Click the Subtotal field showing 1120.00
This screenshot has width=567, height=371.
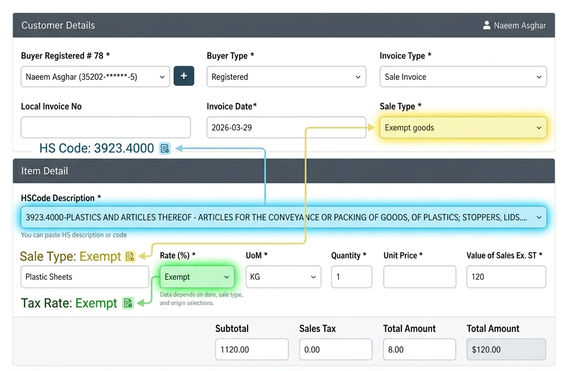pos(252,349)
